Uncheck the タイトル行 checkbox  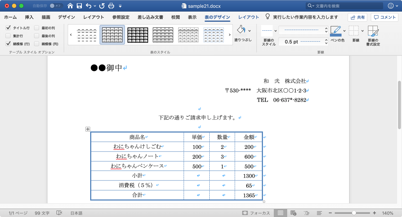(8, 27)
